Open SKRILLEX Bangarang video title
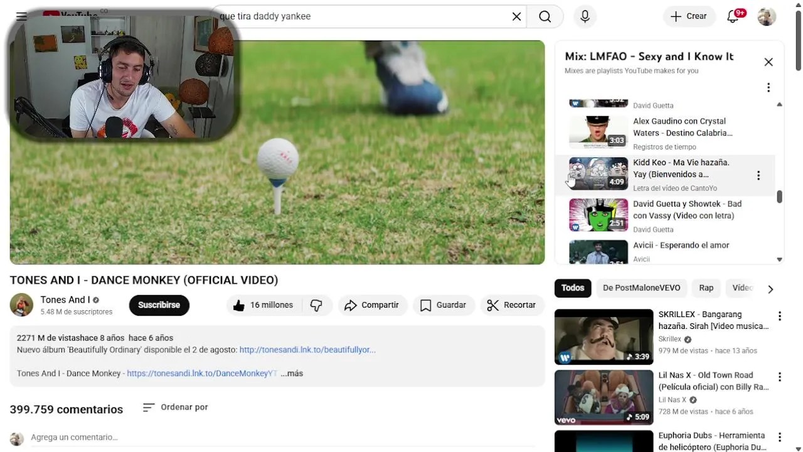Image resolution: width=803 pixels, height=452 pixels. (713, 320)
